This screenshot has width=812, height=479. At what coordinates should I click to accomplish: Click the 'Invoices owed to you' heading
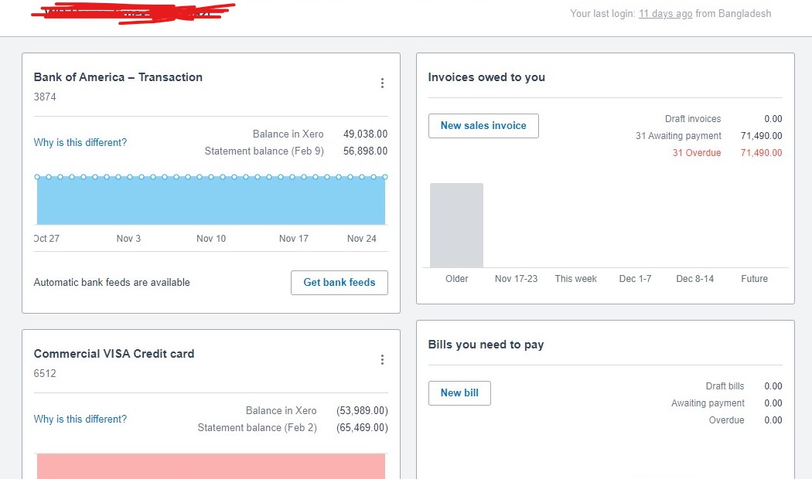(486, 77)
